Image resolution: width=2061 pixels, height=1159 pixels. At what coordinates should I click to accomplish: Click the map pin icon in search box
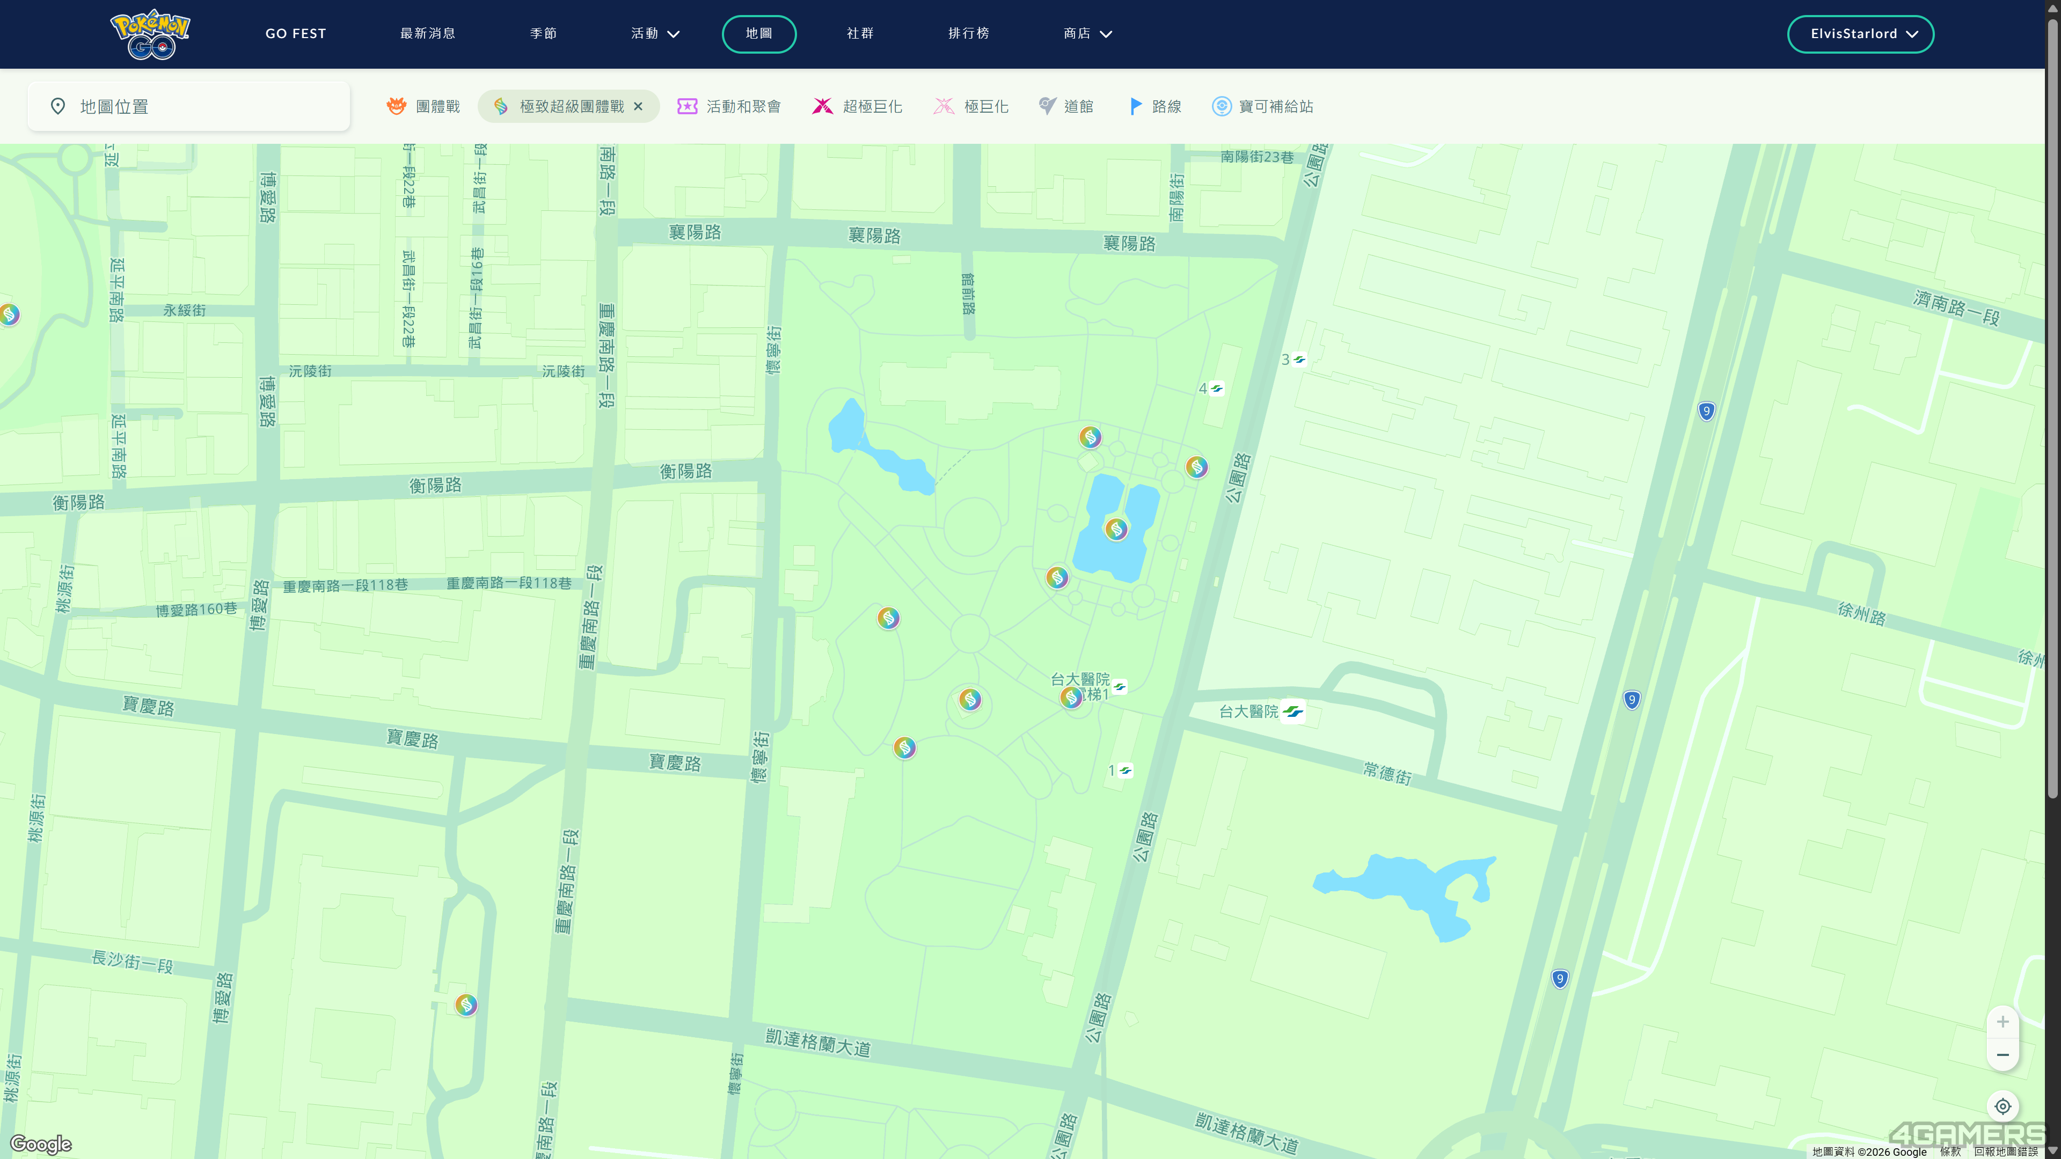pos(57,106)
